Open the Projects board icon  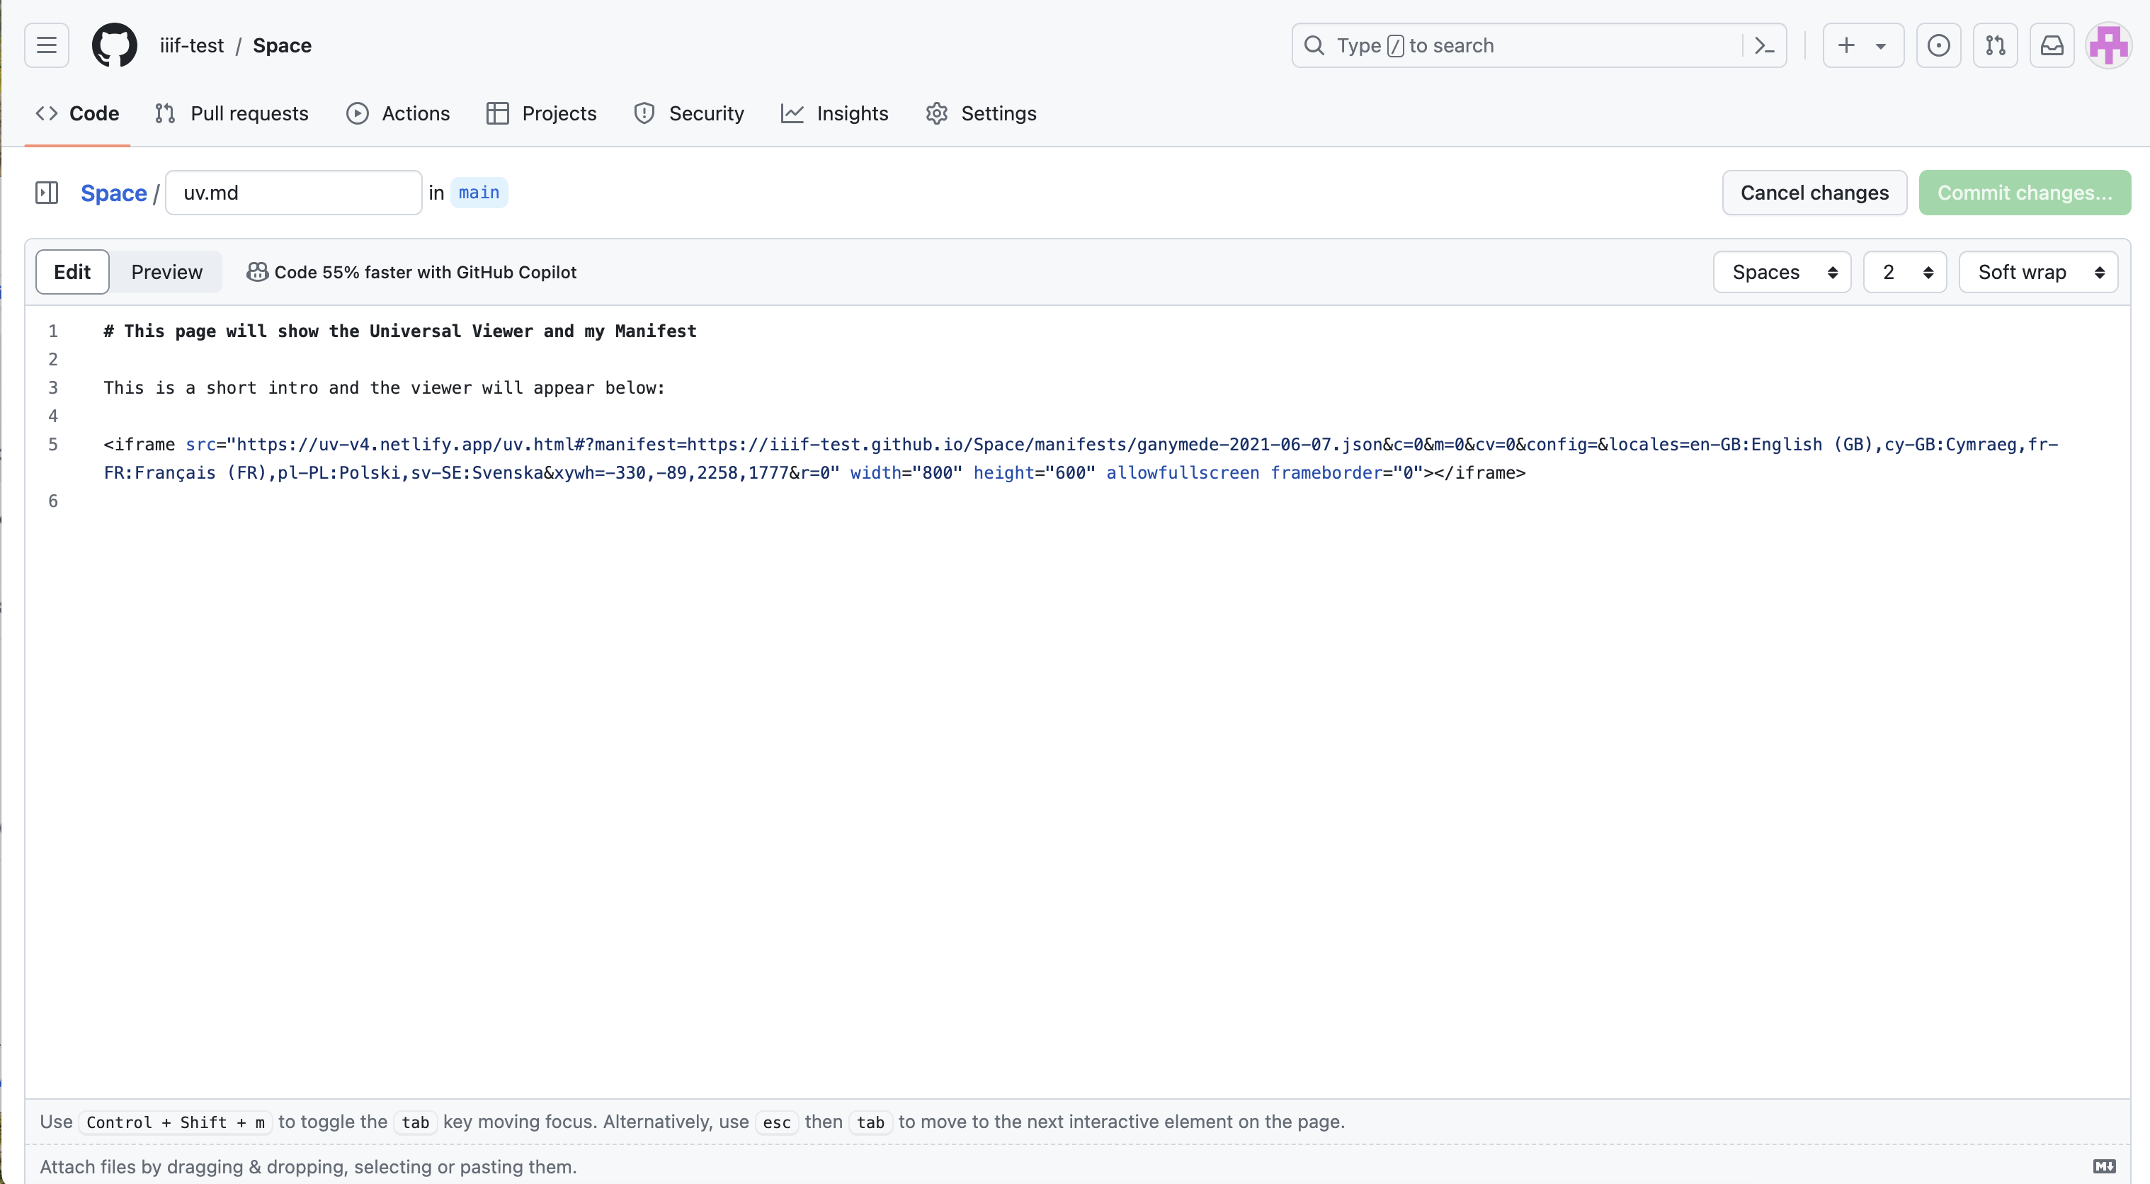click(497, 113)
